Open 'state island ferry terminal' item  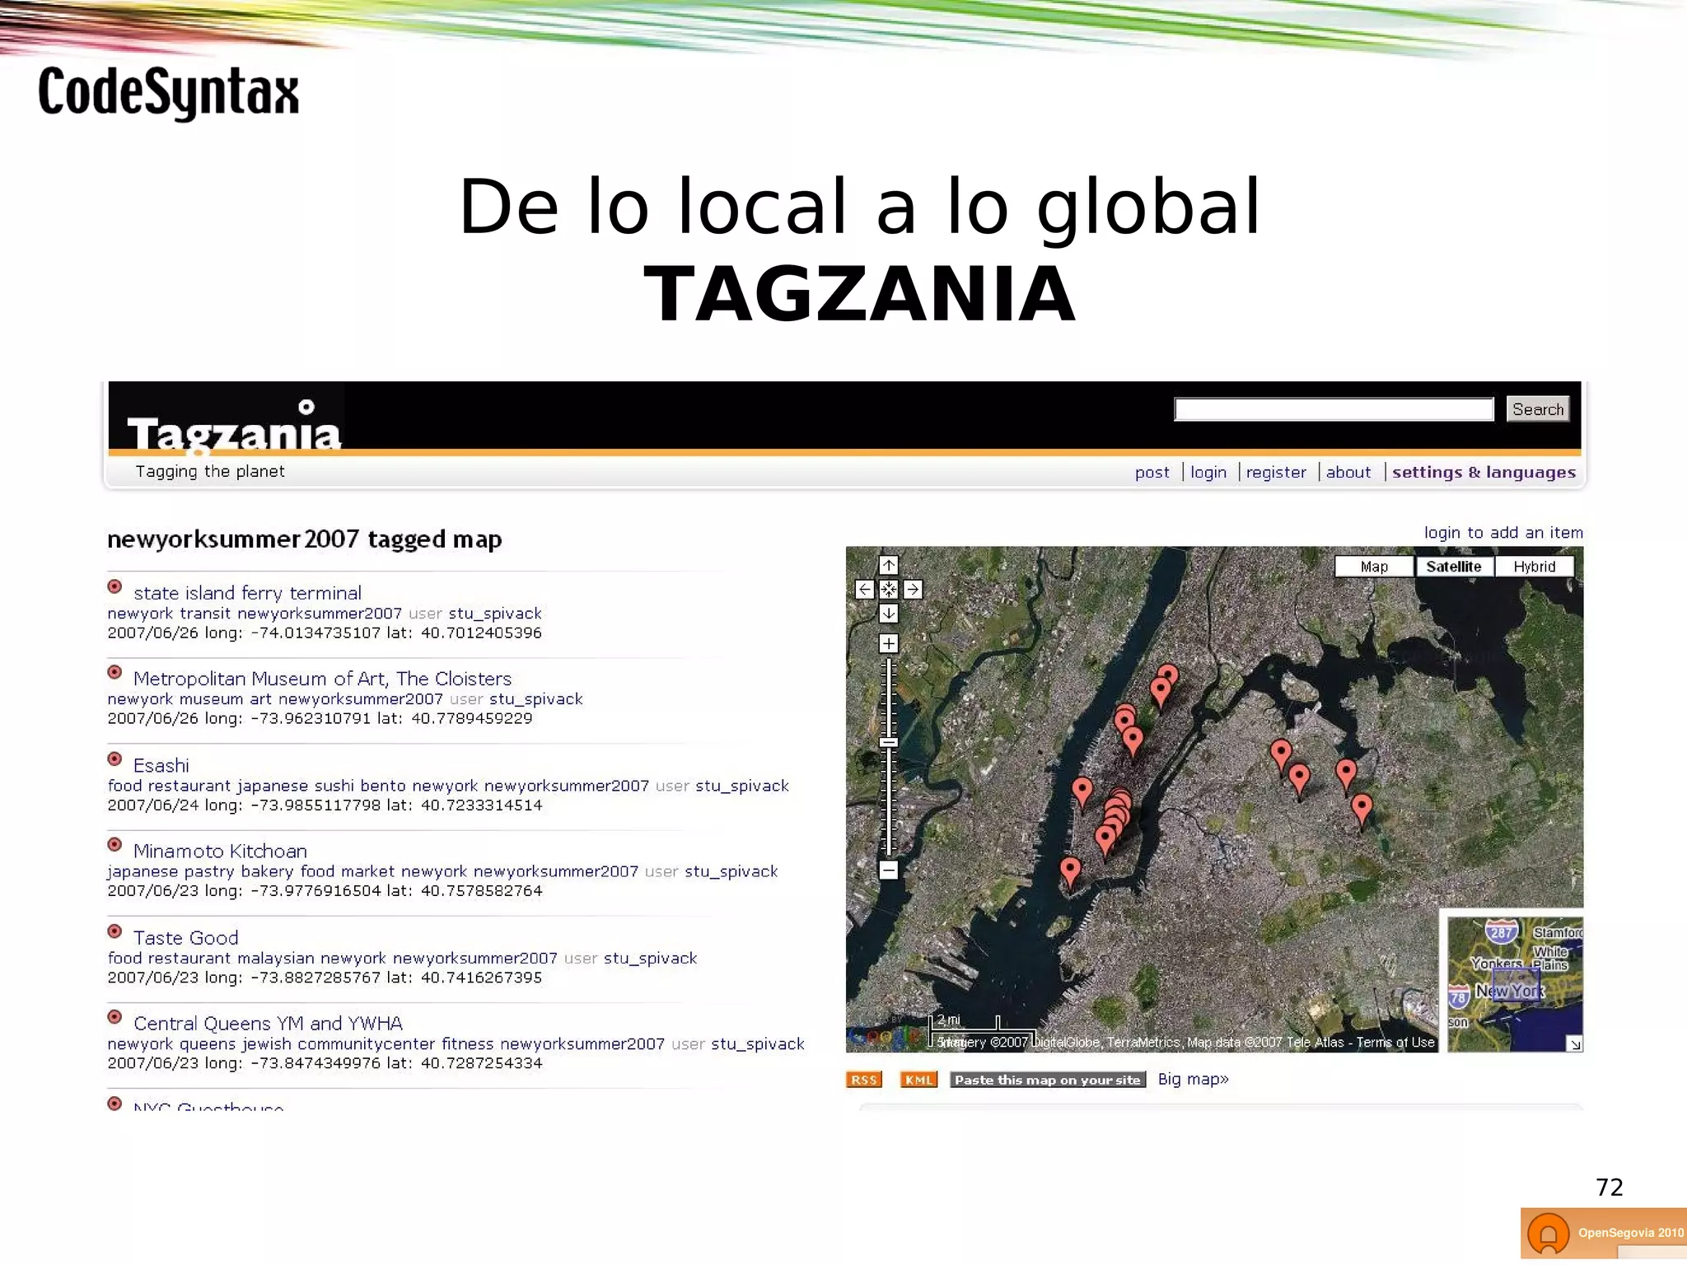[x=247, y=593]
